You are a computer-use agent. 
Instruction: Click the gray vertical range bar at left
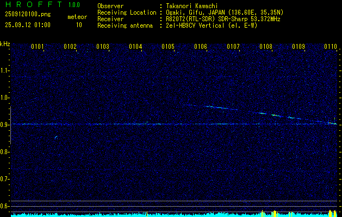[10, 125]
